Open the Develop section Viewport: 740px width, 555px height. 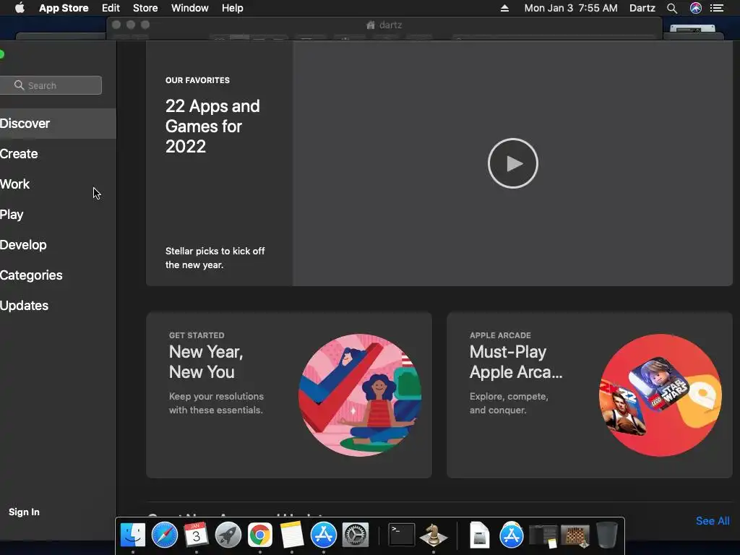58,245
